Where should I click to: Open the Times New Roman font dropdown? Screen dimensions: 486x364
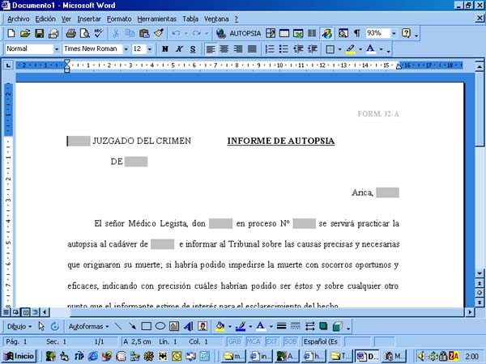click(126, 49)
